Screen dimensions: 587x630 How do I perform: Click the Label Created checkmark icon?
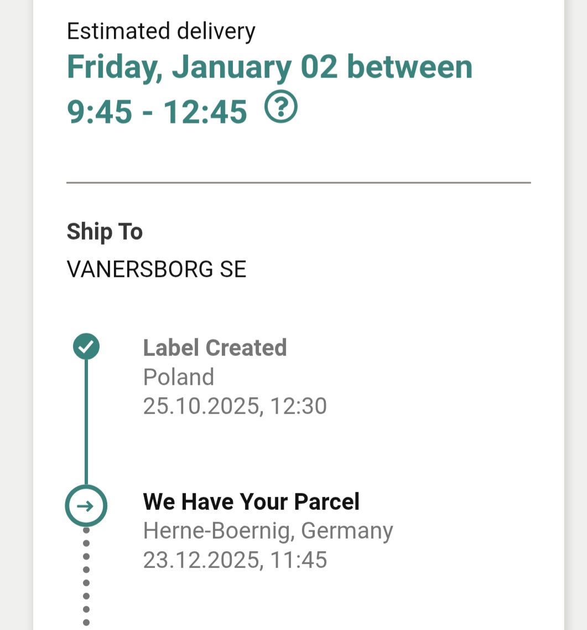[86, 347]
